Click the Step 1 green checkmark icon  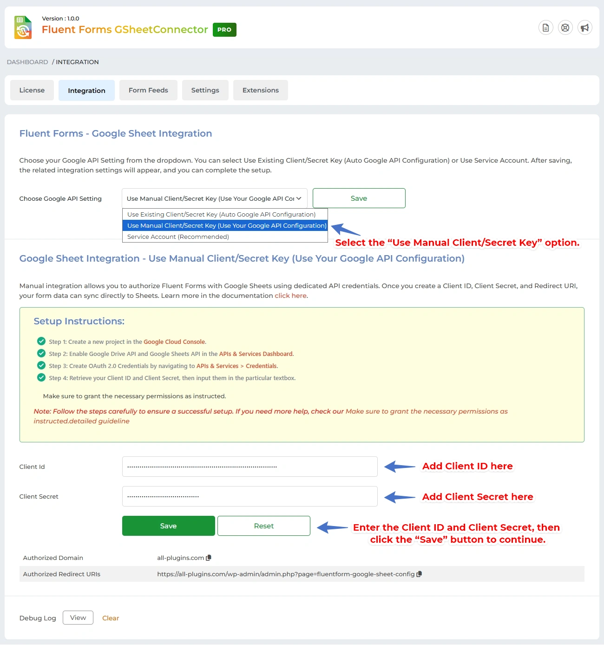point(41,341)
